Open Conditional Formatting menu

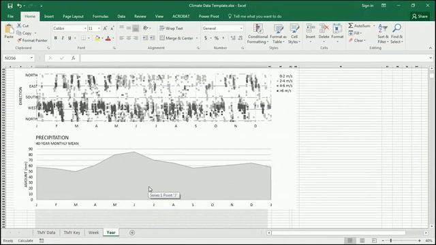258,33
